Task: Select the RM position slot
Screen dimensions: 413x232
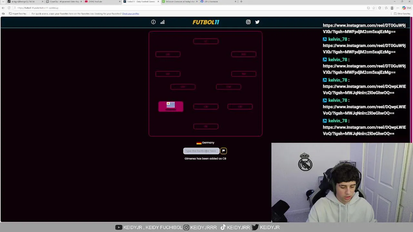Action: click(244, 74)
